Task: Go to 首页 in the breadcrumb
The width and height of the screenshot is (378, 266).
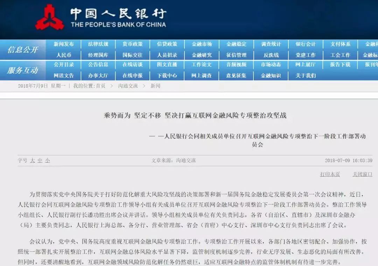Action: [100, 86]
